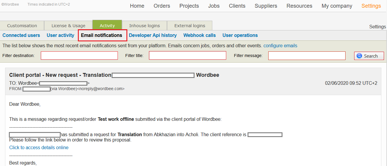Click the Filter title text box
The width and height of the screenshot is (387, 166).
click(187, 56)
